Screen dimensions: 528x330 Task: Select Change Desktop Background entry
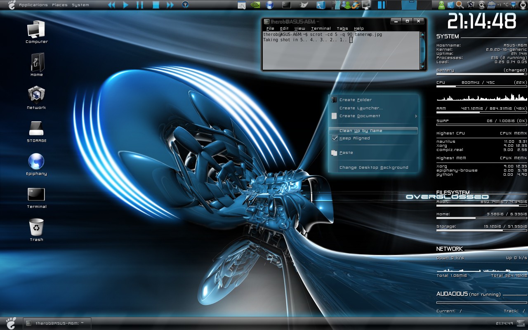[x=374, y=167]
